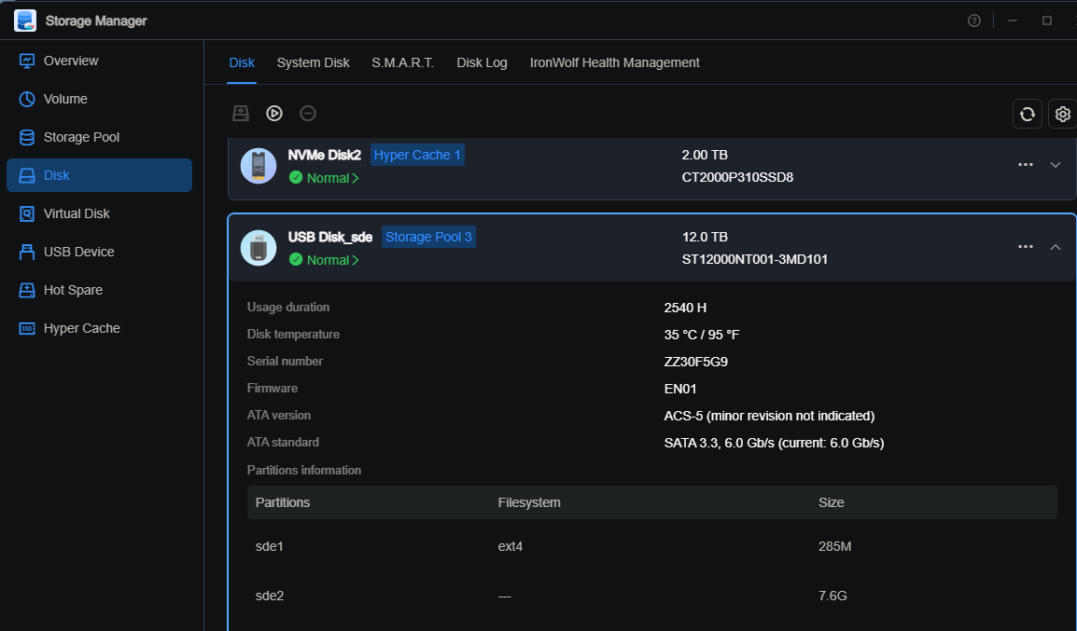Image resolution: width=1077 pixels, height=631 pixels.
Task: Open the Volume sidebar item
Action: (x=99, y=99)
